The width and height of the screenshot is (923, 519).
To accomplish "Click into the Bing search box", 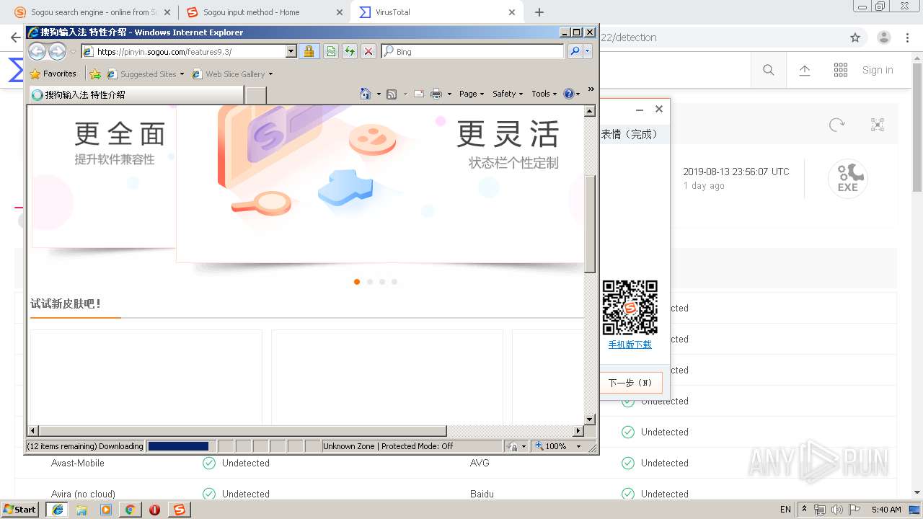I will click(477, 51).
